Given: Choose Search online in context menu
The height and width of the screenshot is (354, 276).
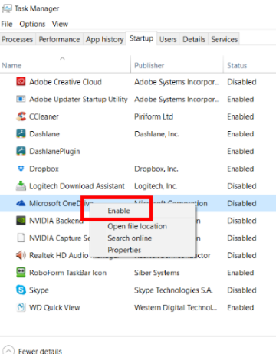Looking at the screenshot, I should pos(130,238).
